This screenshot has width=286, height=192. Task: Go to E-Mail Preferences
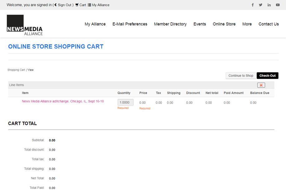pyautogui.click(x=130, y=24)
